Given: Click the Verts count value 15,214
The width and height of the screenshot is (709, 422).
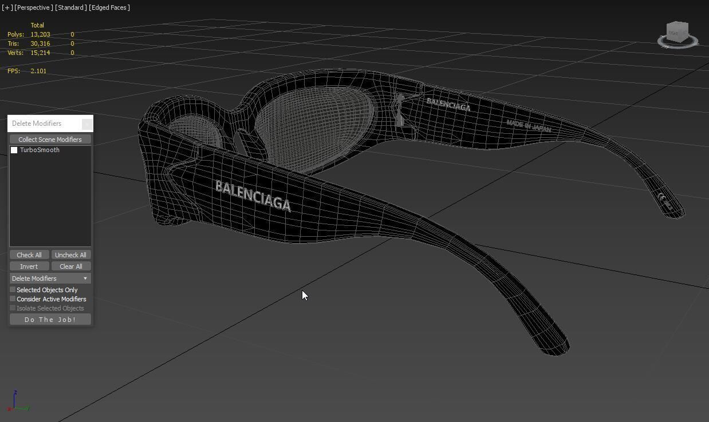Looking at the screenshot, I should 40,53.
